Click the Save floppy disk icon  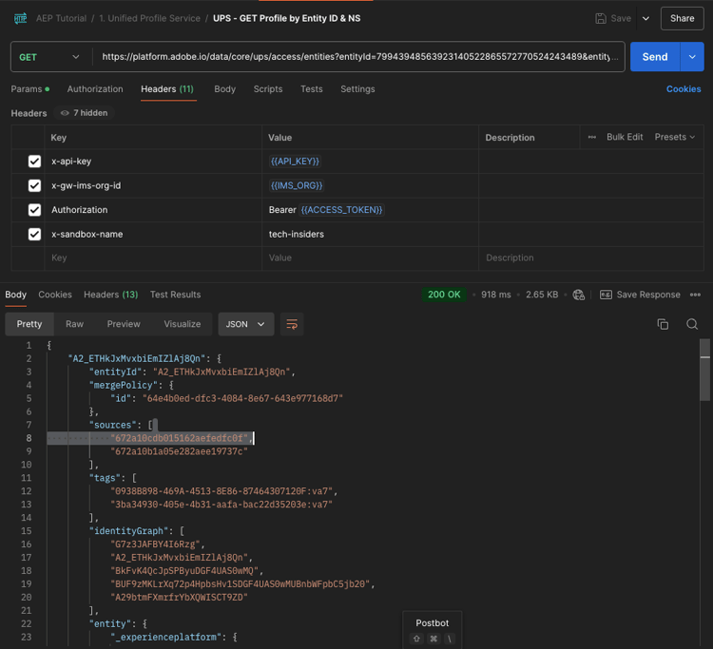[x=601, y=18]
